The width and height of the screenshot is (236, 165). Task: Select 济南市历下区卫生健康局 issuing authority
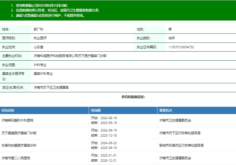pyautogui.click(x=51, y=87)
